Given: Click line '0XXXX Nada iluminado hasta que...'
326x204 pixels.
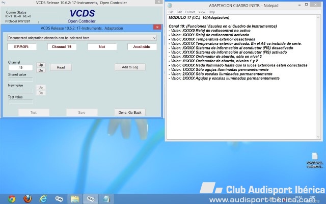Looking at the screenshot, I should pyautogui.click(x=238, y=65).
